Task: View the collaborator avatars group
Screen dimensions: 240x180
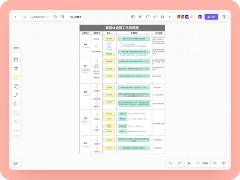Action: [185, 17]
